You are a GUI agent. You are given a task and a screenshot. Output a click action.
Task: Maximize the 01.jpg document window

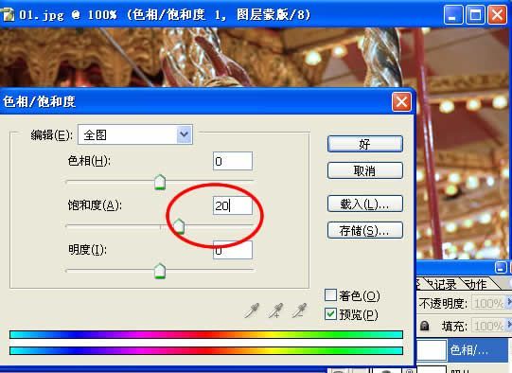point(475,15)
